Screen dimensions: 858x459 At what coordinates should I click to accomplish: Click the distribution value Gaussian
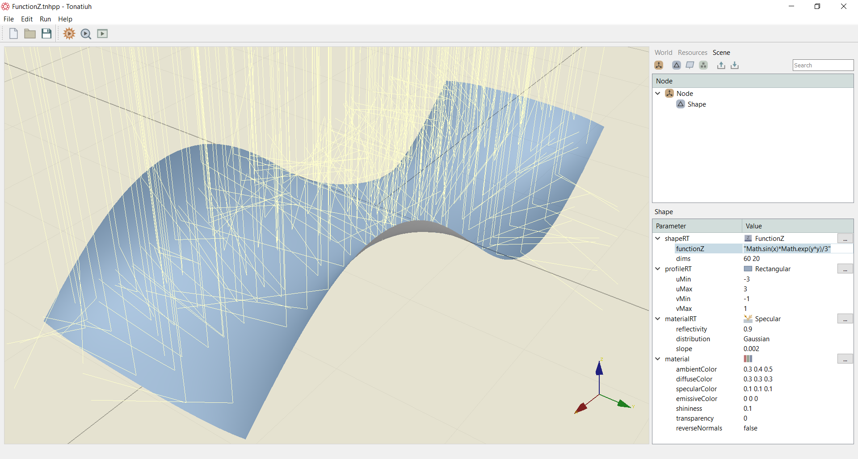(756, 339)
